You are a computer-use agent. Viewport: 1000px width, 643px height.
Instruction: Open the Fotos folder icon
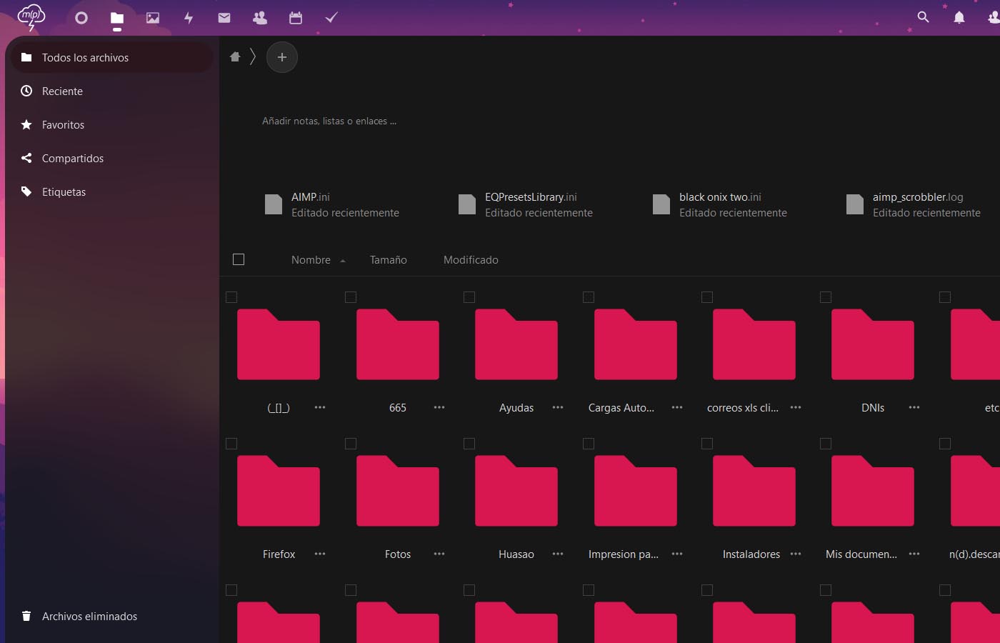pyautogui.click(x=398, y=491)
